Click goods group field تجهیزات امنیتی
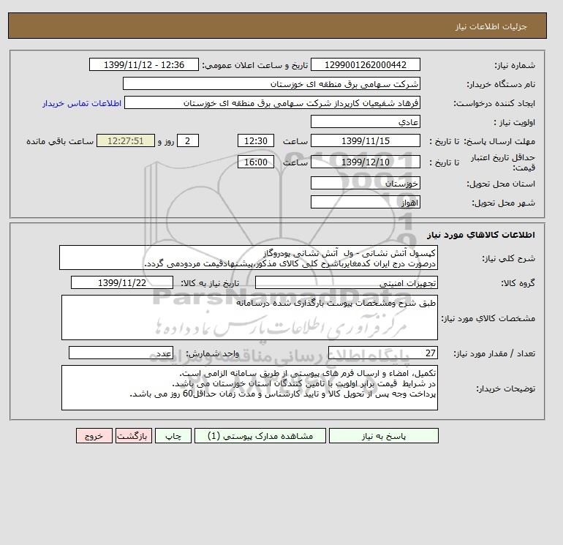The width and height of the screenshot is (563, 545). point(346,282)
